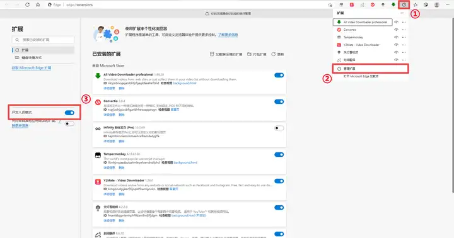Disable the Convertio extension switch
The image size is (454, 238).
pyautogui.click(x=279, y=101)
